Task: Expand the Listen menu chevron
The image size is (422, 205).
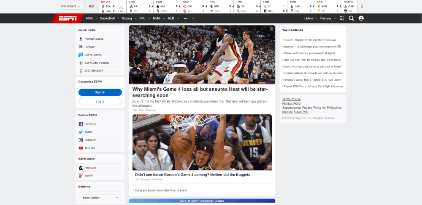Action: [x=316, y=19]
